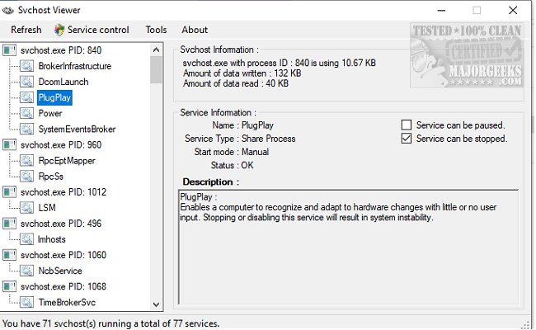The height and width of the screenshot is (330, 536).
Task: Click the Svchost Viewer title bar icon
Action: coord(9,9)
